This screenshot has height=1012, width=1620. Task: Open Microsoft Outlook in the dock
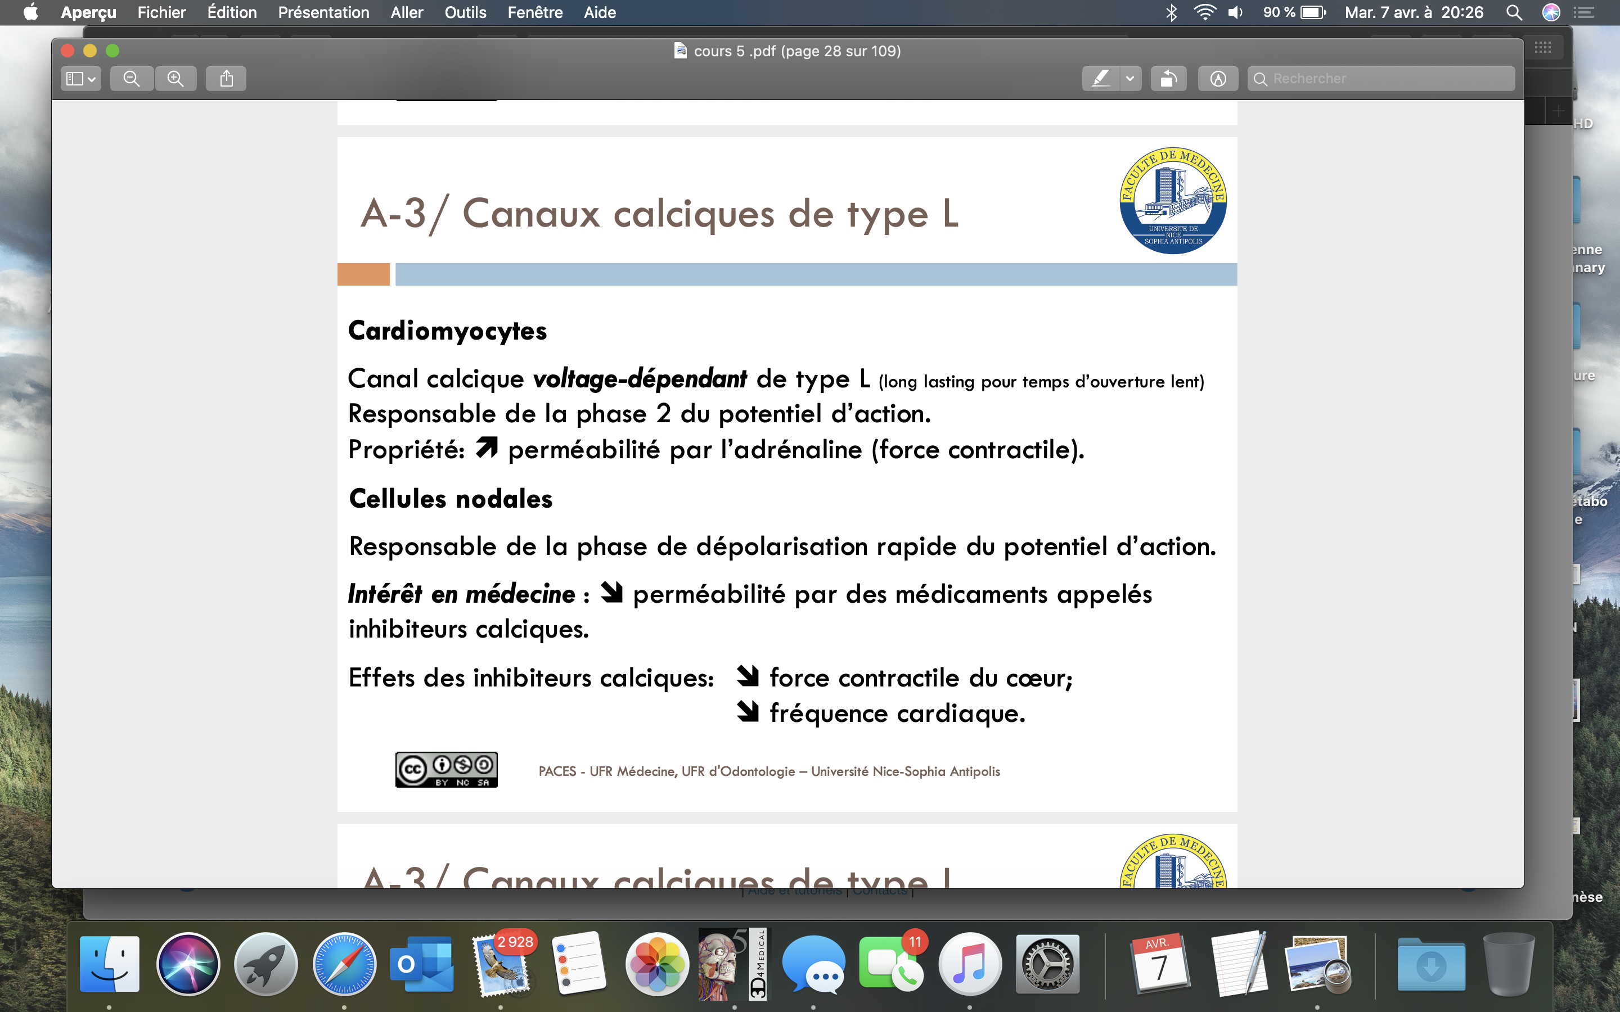click(x=422, y=964)
